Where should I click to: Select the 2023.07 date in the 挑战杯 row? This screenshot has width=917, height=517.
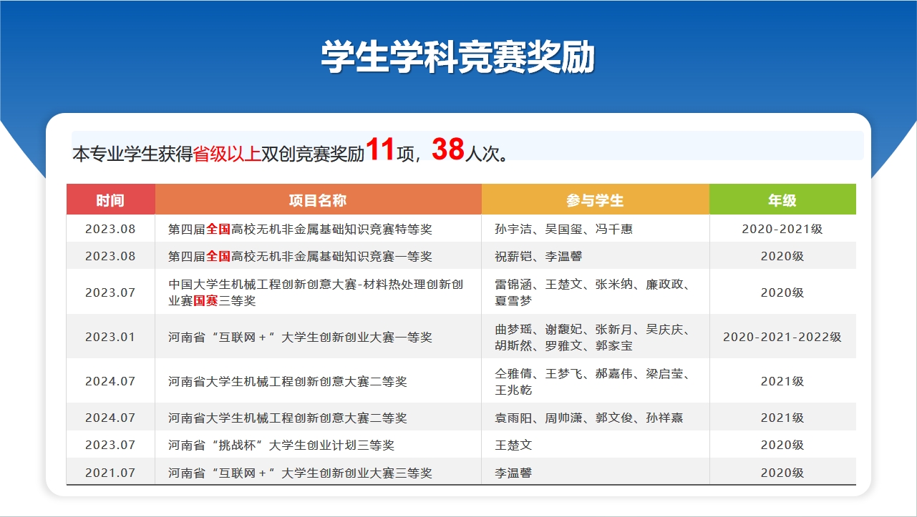(x=110, y=445)
